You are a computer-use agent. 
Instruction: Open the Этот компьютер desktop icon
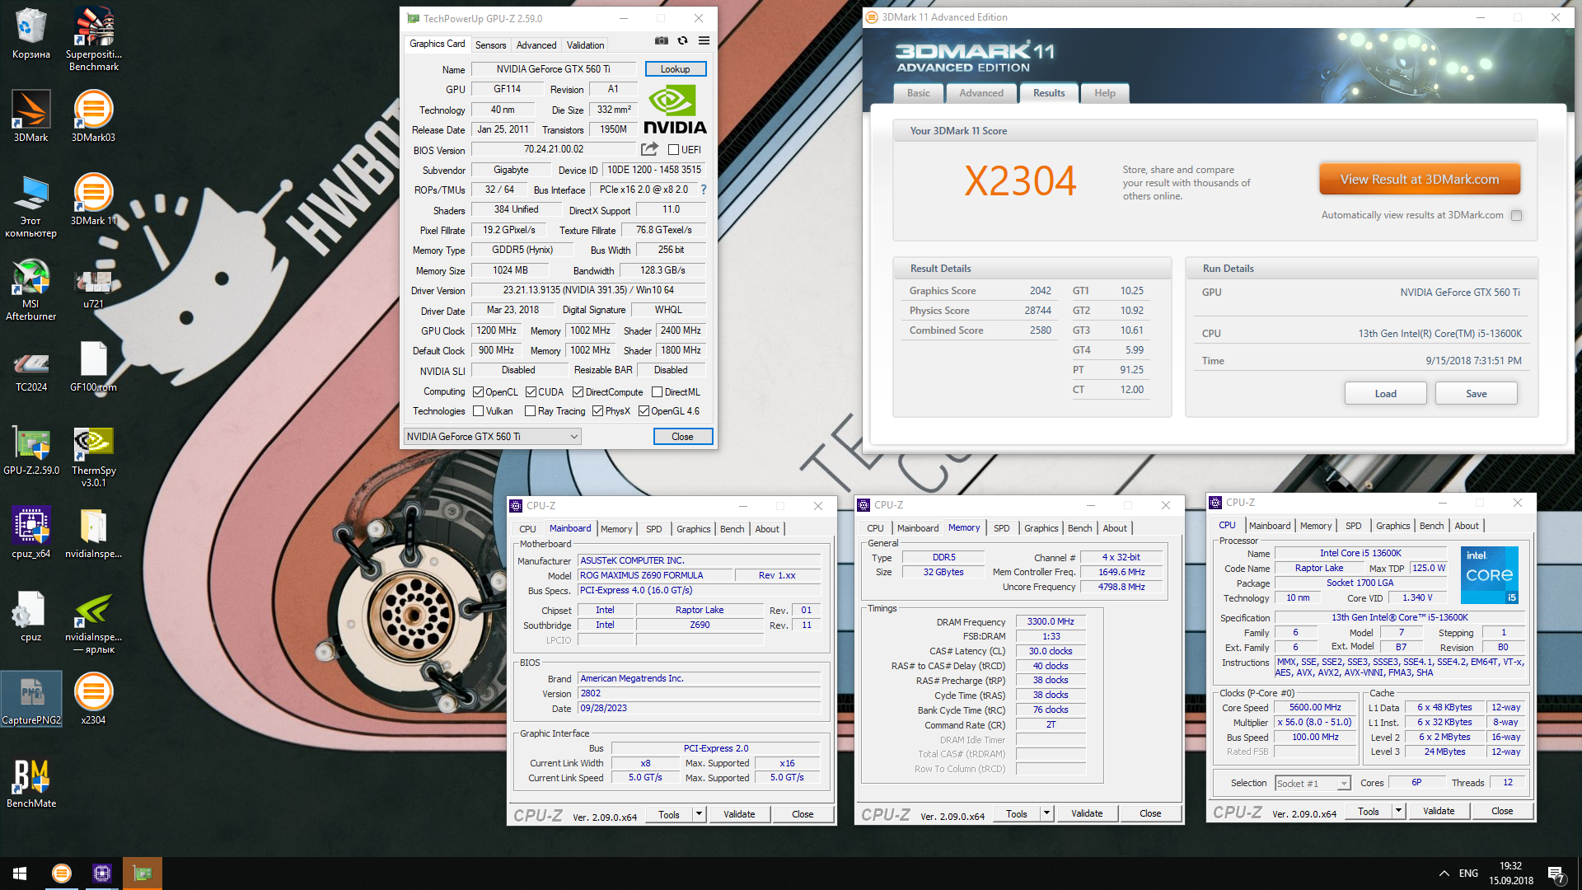31,206
